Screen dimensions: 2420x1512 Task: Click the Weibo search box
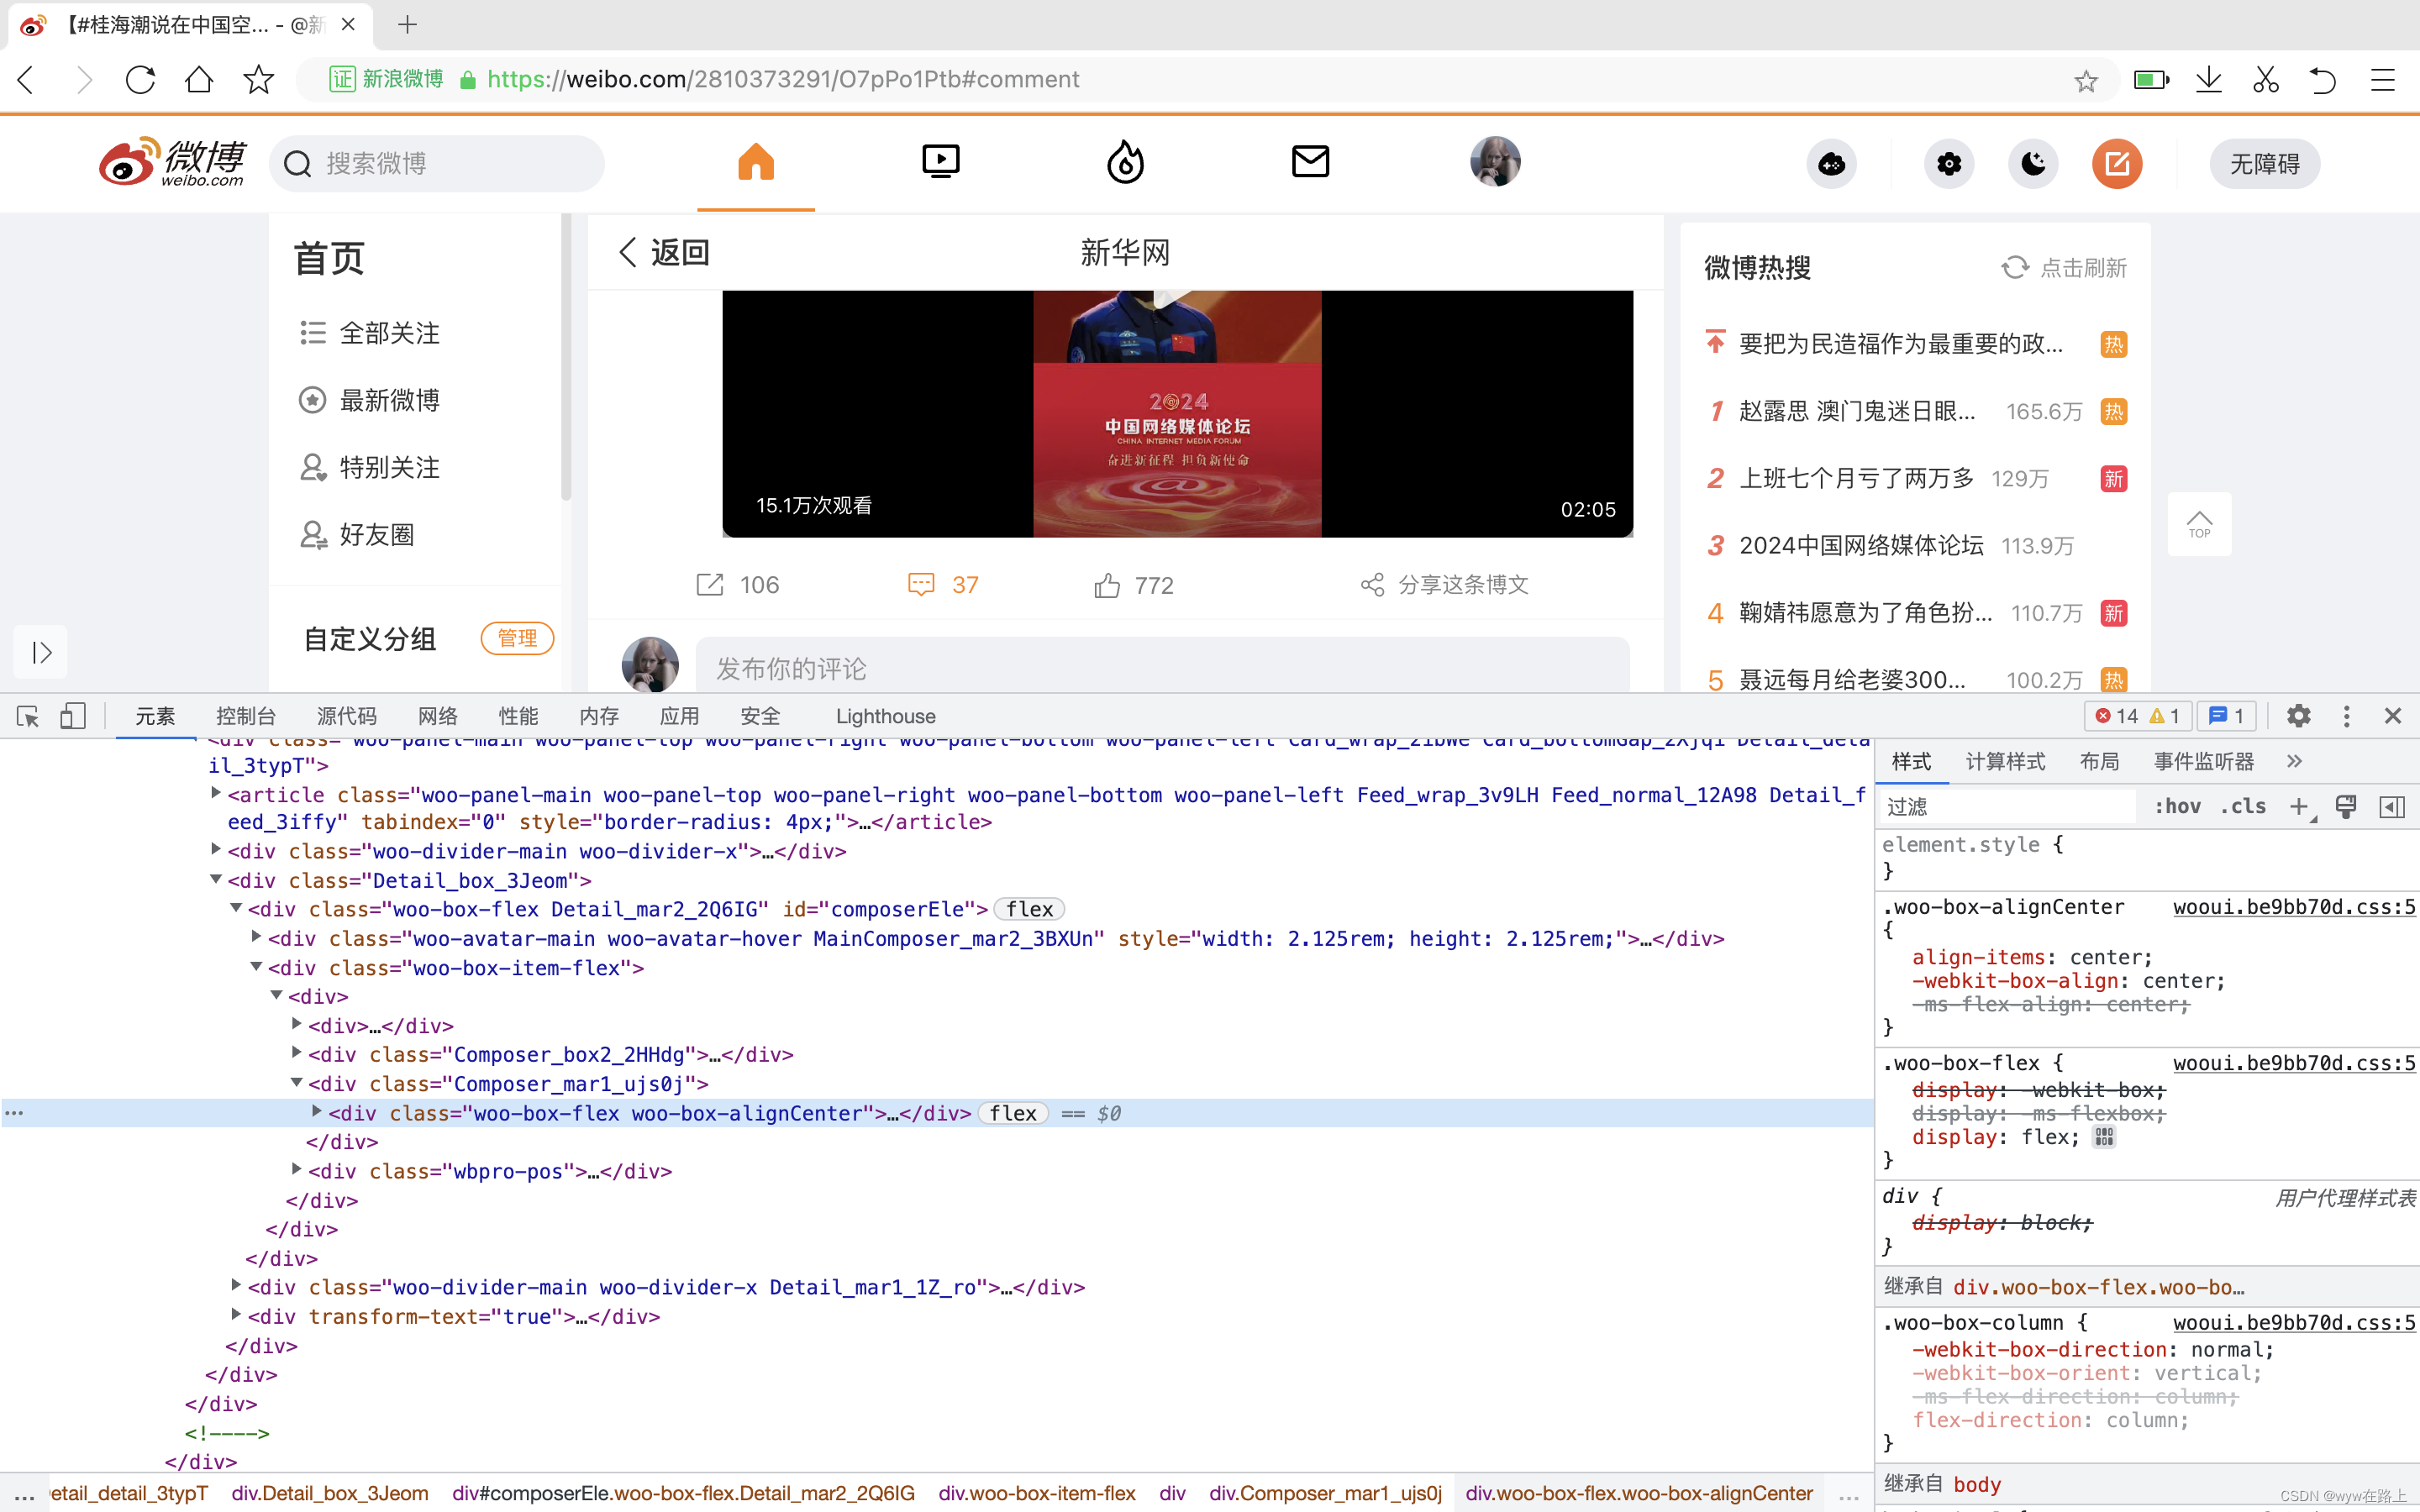pos(437,164)
